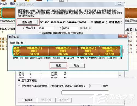Click the track list scrollbar down arrow
Screen dimensions: 137x106
pos(120,76)
